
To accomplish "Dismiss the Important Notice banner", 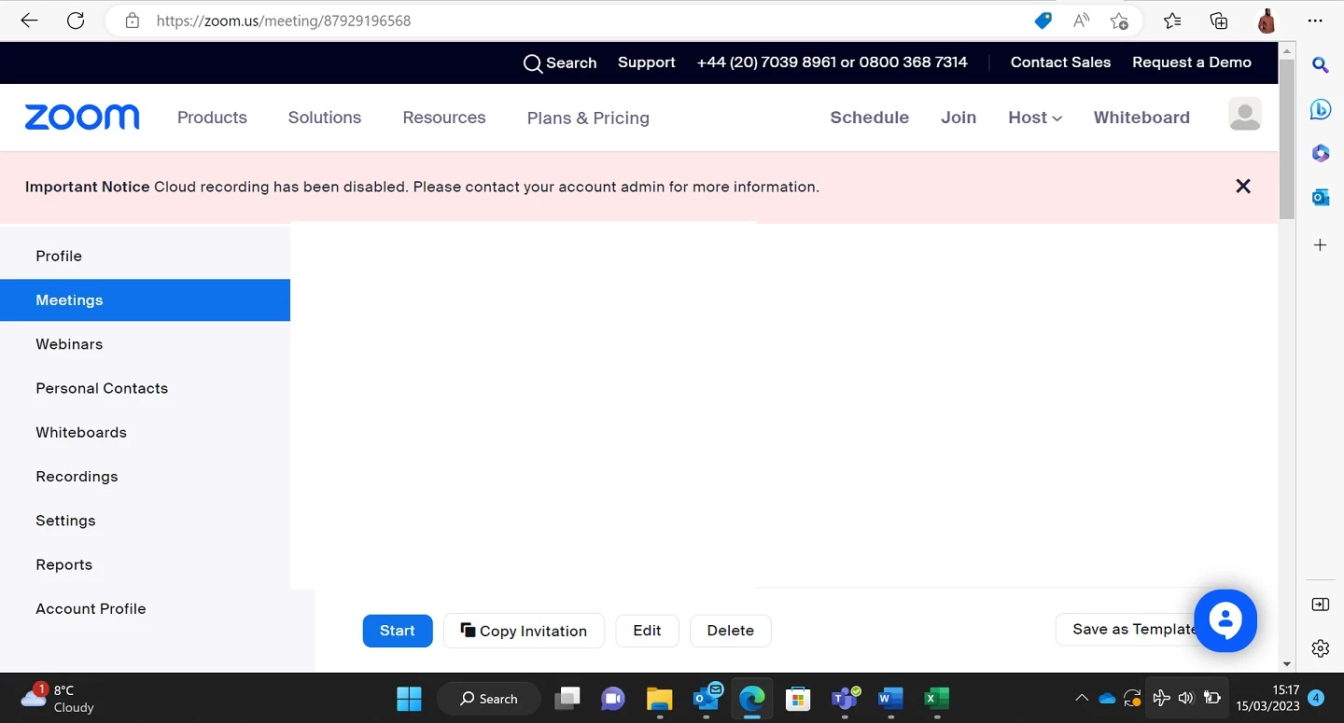I will pyautogui.click(x=1243, y=187).
